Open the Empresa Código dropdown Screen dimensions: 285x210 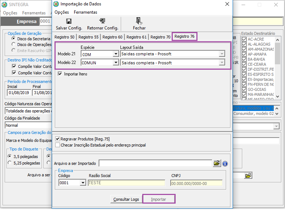click(x=83, y=183)
